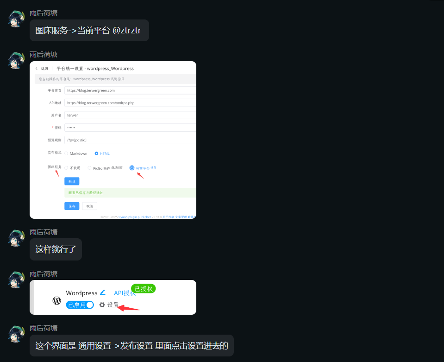Screen dimensions: 444x362
Task: Toggle the 已启用 switch for Wordpress
Action: pos(80,305)
